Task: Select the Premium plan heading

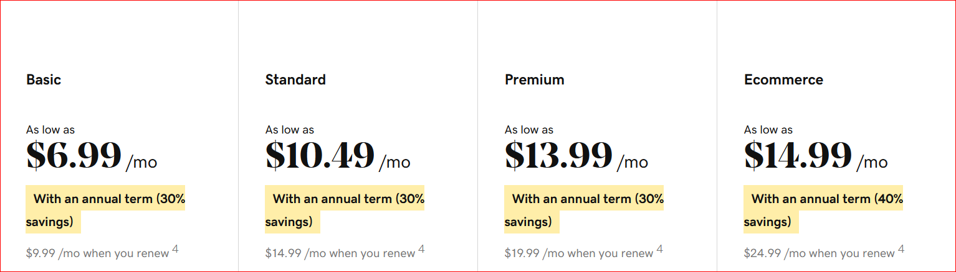Action: pyautogui.click(x=535, y=79)
